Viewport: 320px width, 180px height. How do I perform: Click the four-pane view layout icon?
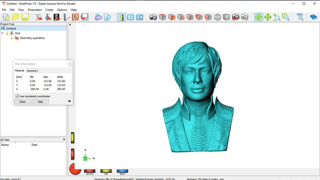130,17
